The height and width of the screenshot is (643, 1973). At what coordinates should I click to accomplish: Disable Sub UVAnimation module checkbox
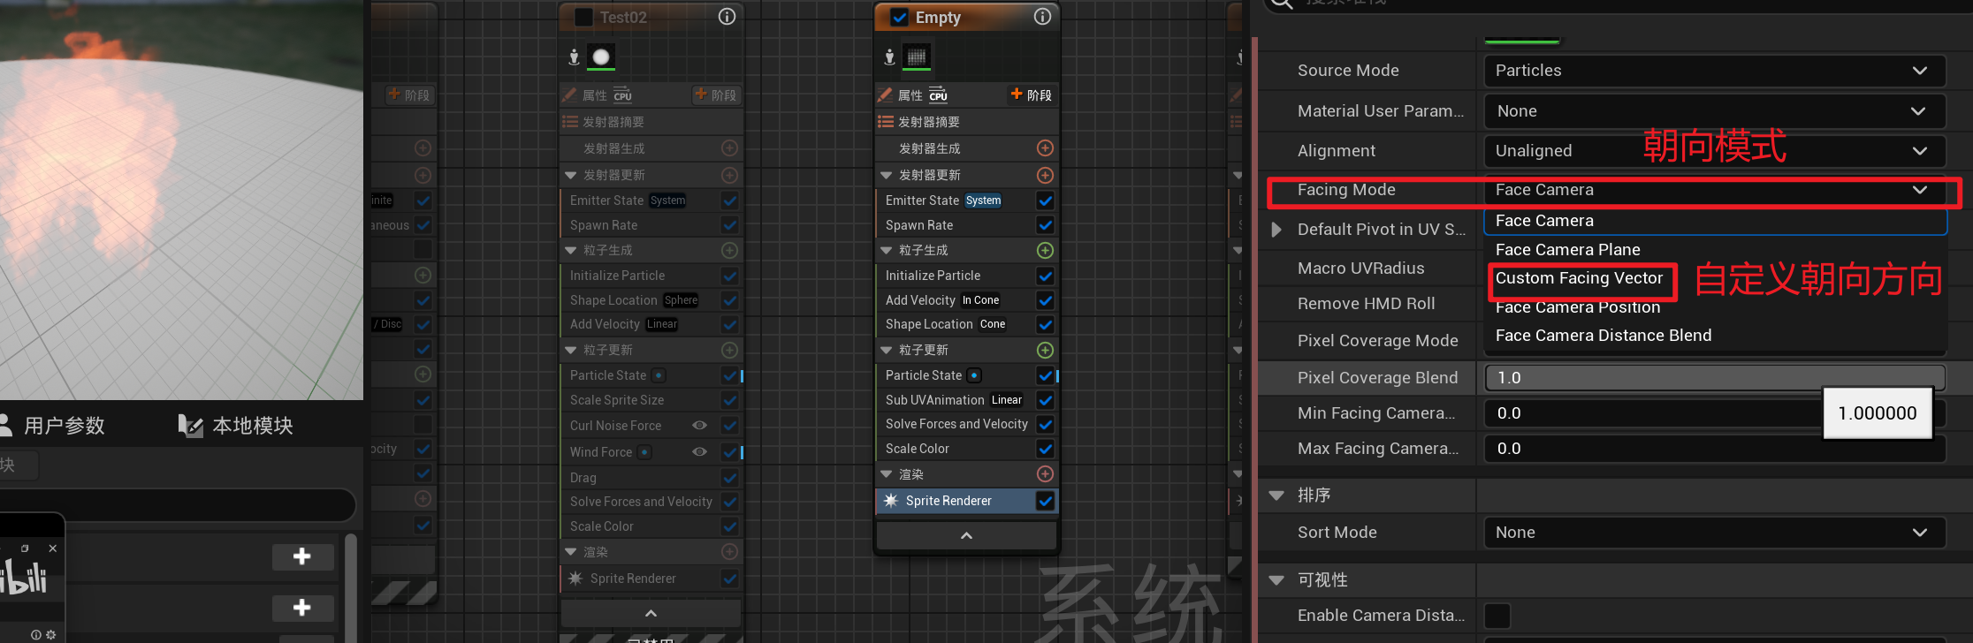pos(1045,400)
